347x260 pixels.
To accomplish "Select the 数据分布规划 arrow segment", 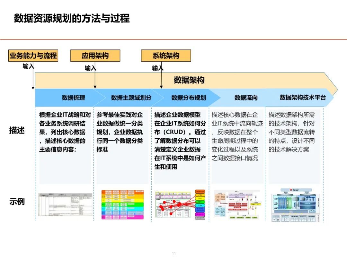I will point(189,97).
